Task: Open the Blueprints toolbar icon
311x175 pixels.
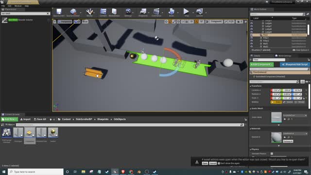Action: coord(143,13)
